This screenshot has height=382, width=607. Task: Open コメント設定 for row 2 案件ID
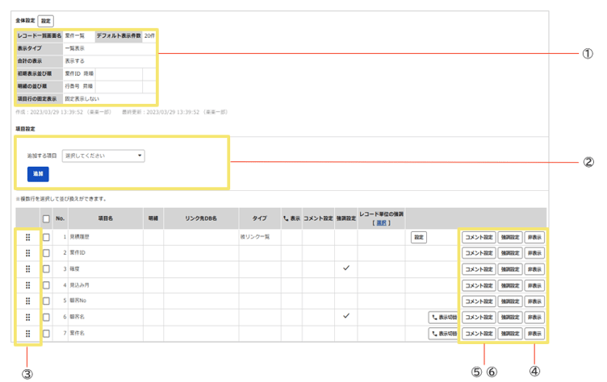(x=479, y=253)
